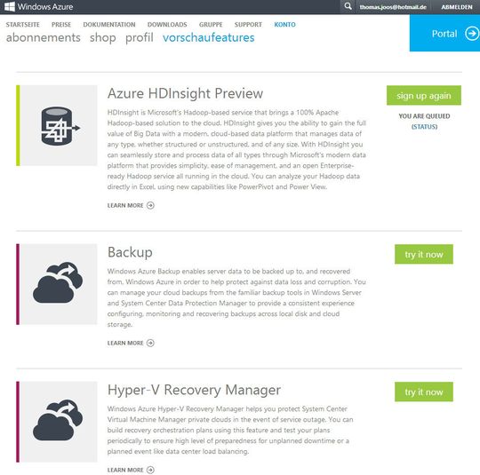Viewport: 480px width, 475px height.
Task: Open search via the magnifier icon
Action: point(348,6)
